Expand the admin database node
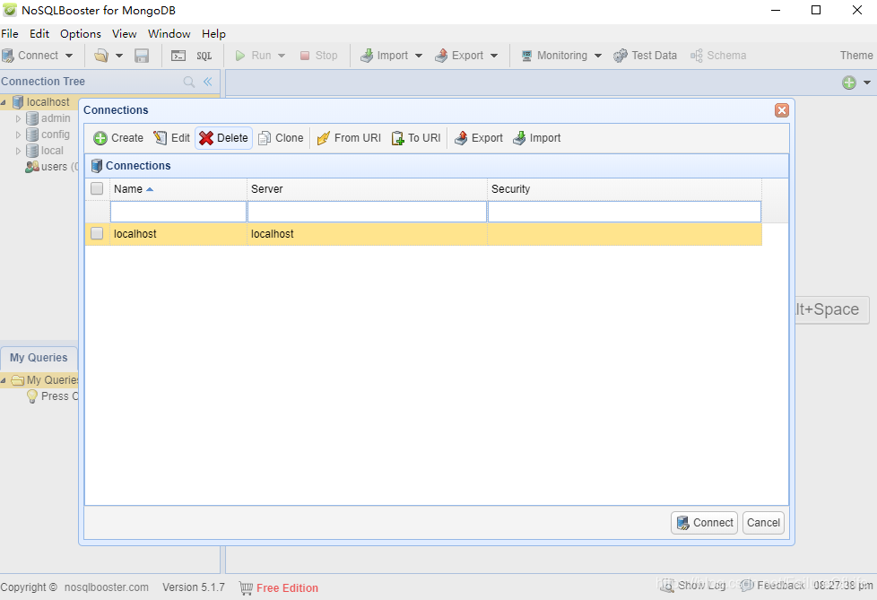Viewport: 877px width, 600px height. pyautogui.click(x=18, y=118)
